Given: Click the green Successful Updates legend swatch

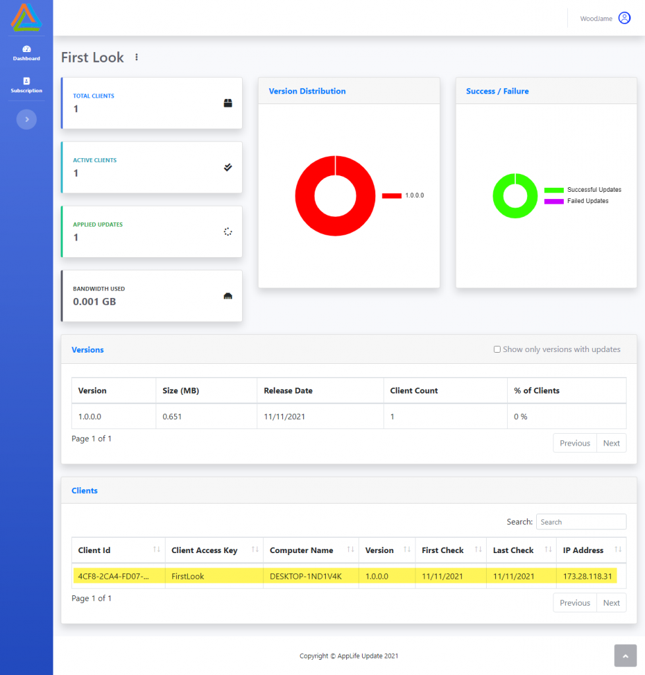Looking at the screenshot, I should point(554,190).
